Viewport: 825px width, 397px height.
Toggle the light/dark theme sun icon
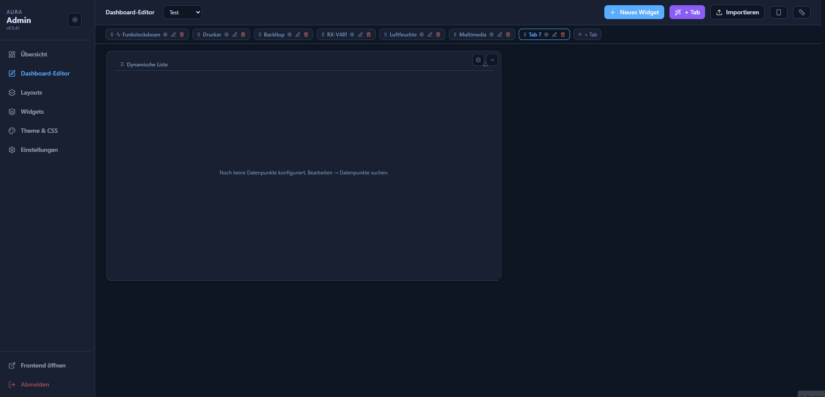click(x=75, y=20)
